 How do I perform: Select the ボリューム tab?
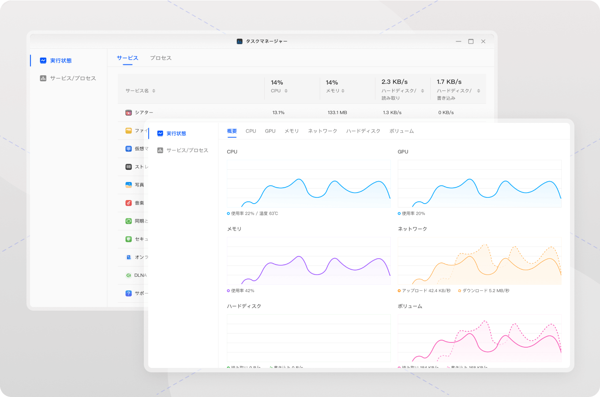pos(401,131)
